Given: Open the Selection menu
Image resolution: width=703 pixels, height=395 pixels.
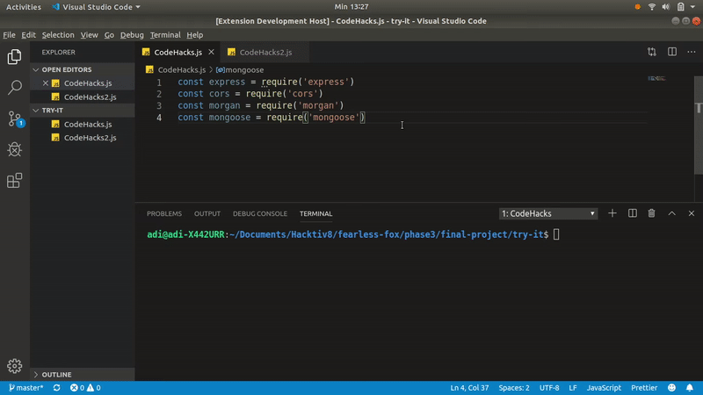Looking at the screenshot, I should pos(58,35).
